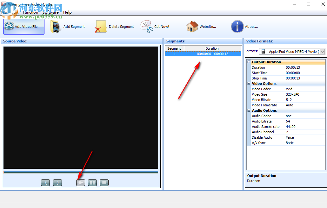Image resolution: width=327 pixels, height=208 pixels.
Task: Open the Software menu
Action: [x=50, y=12]
